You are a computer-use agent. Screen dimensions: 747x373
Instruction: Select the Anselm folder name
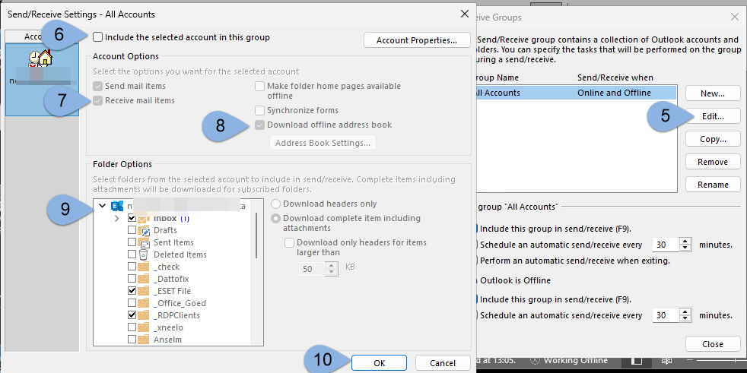click(167, 340)
